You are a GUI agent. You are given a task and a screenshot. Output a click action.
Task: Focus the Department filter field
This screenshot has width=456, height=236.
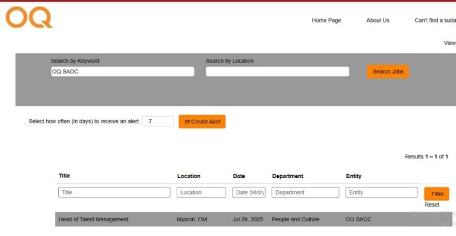[305, 192]
